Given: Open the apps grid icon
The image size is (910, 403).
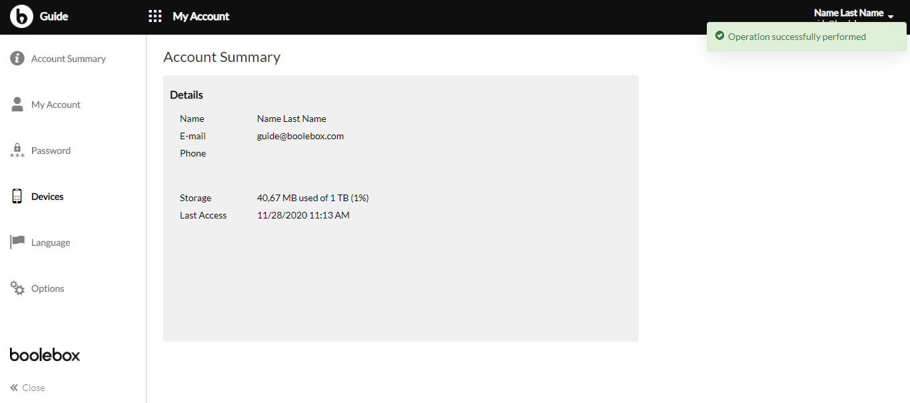Looking at the screenshot, I should pyautogui.click(x=155, y=17).
